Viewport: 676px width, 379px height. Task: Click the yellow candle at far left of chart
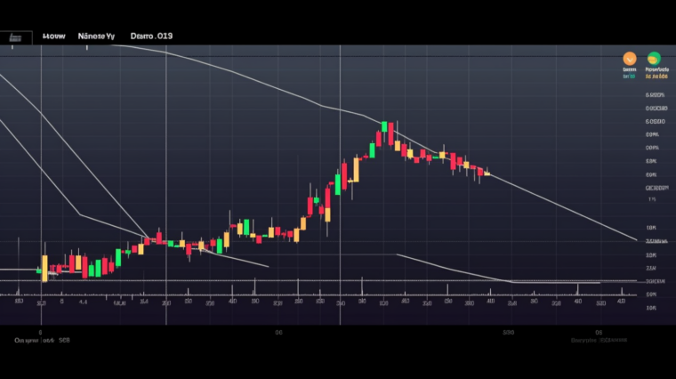(44, 266)
